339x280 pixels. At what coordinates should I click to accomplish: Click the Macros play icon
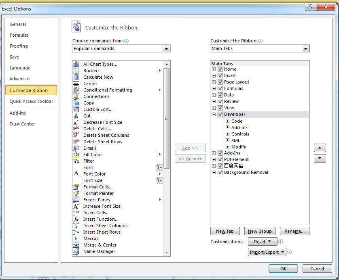[x=76, y=238]
